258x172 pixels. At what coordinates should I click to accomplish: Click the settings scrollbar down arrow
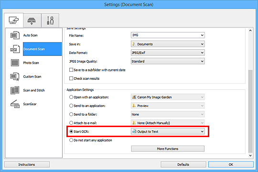pyautogui.click(x=250, y=155)
